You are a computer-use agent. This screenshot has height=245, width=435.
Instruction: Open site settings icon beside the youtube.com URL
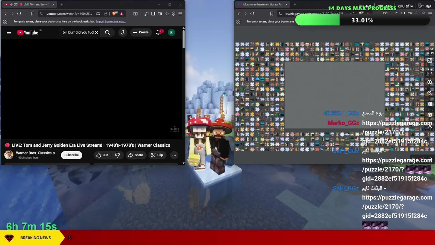coord(41,14)
